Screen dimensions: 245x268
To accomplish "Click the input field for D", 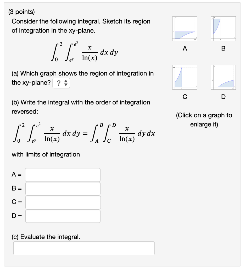I will (x=62, y=216).
